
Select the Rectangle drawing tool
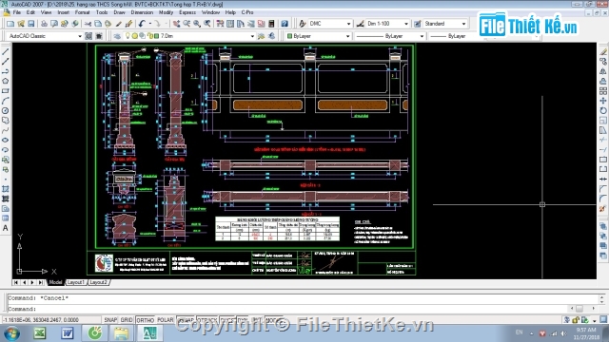tap(5, 91)
